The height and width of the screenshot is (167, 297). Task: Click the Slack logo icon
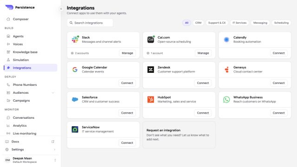point(75,39)
